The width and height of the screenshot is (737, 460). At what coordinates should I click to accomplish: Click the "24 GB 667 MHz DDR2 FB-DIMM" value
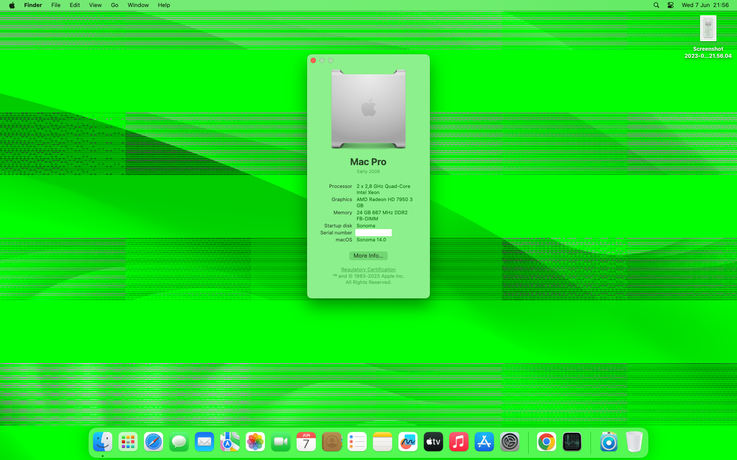[382, 216]
